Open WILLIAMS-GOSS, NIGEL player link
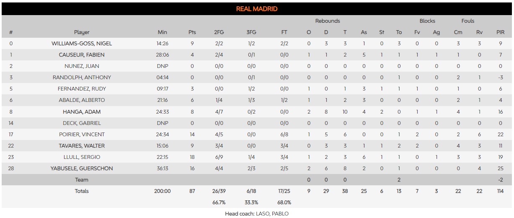The width and height of the screenshot is (514, 218). tap(82, 44)
